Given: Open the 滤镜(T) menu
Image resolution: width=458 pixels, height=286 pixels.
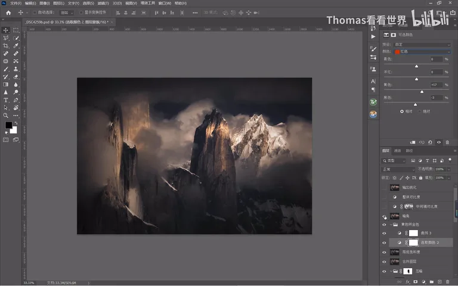Looking at the screenshot, I should click(x=103, y=3).
